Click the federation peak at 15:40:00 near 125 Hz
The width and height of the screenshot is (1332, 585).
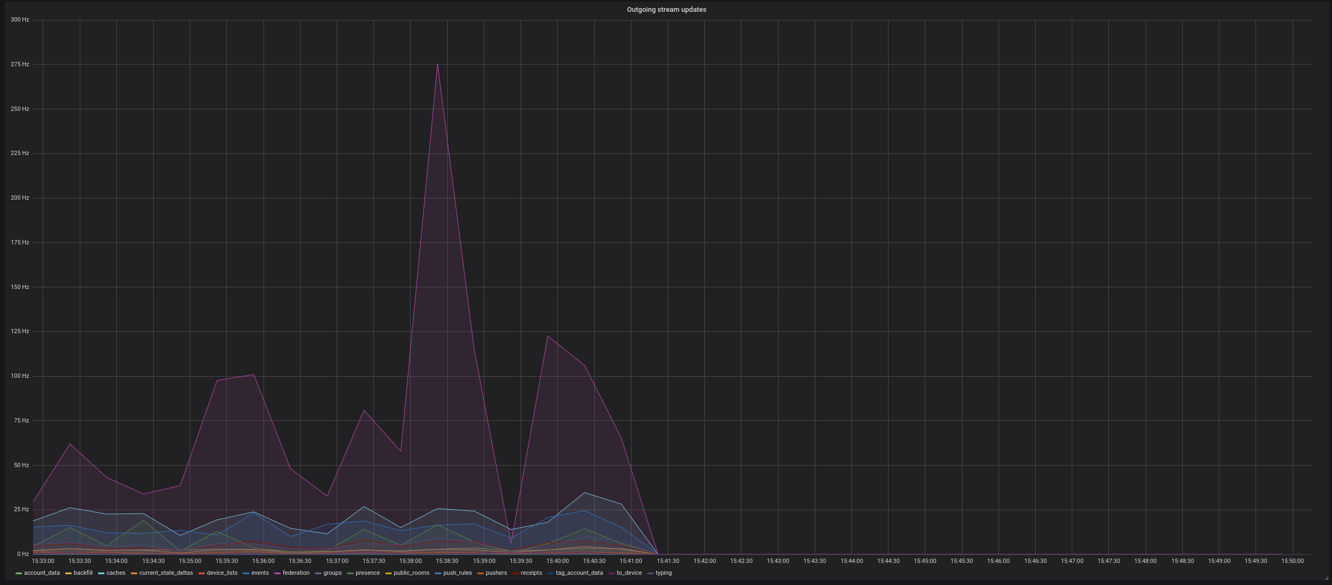(547, 336)
